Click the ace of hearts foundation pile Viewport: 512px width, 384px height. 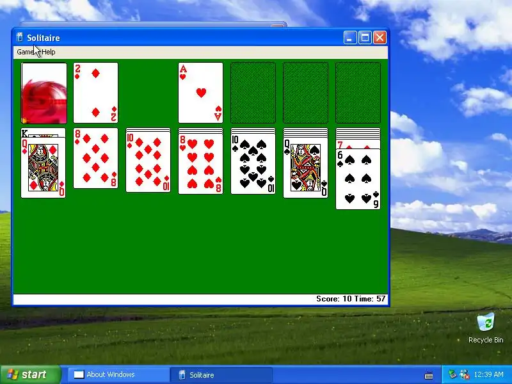pyautogui.click(x=200, y=93)
